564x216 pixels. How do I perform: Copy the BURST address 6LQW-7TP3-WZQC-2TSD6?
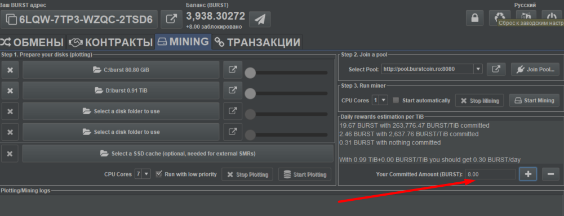click(79, 19)
